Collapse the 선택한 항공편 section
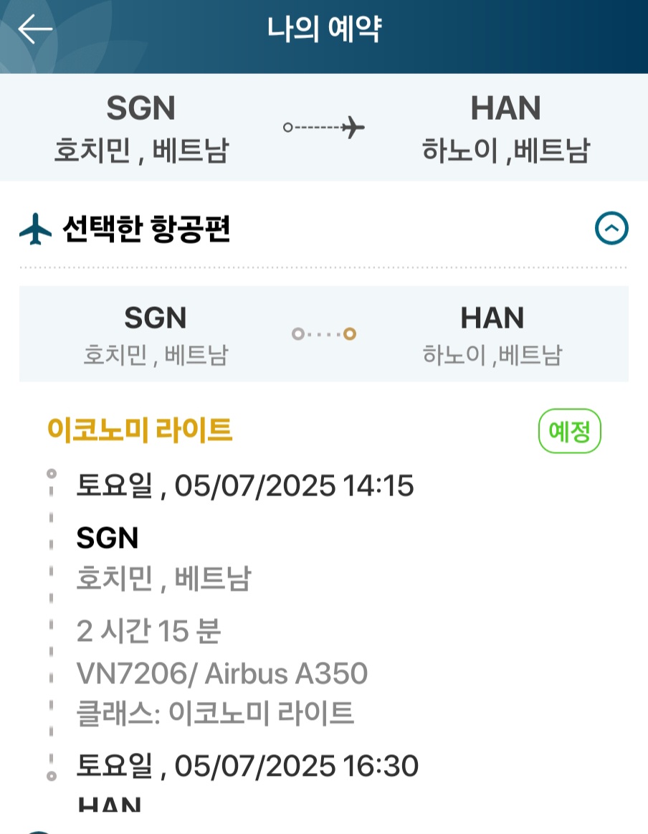648x834 pixels. pyautogui.click(x=611, y=229)
